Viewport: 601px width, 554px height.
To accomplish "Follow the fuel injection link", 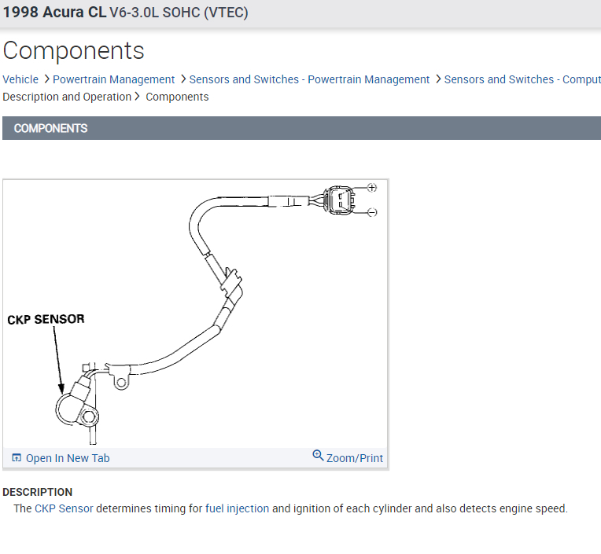I will tap(238, 508).
